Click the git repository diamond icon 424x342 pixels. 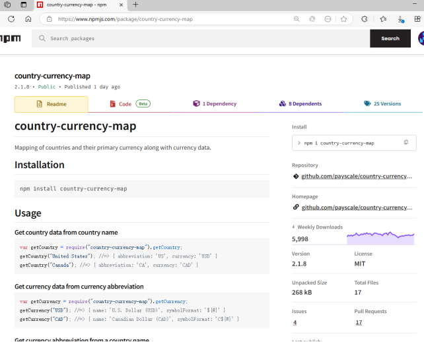pyautogui.click(x=296, y=177)
